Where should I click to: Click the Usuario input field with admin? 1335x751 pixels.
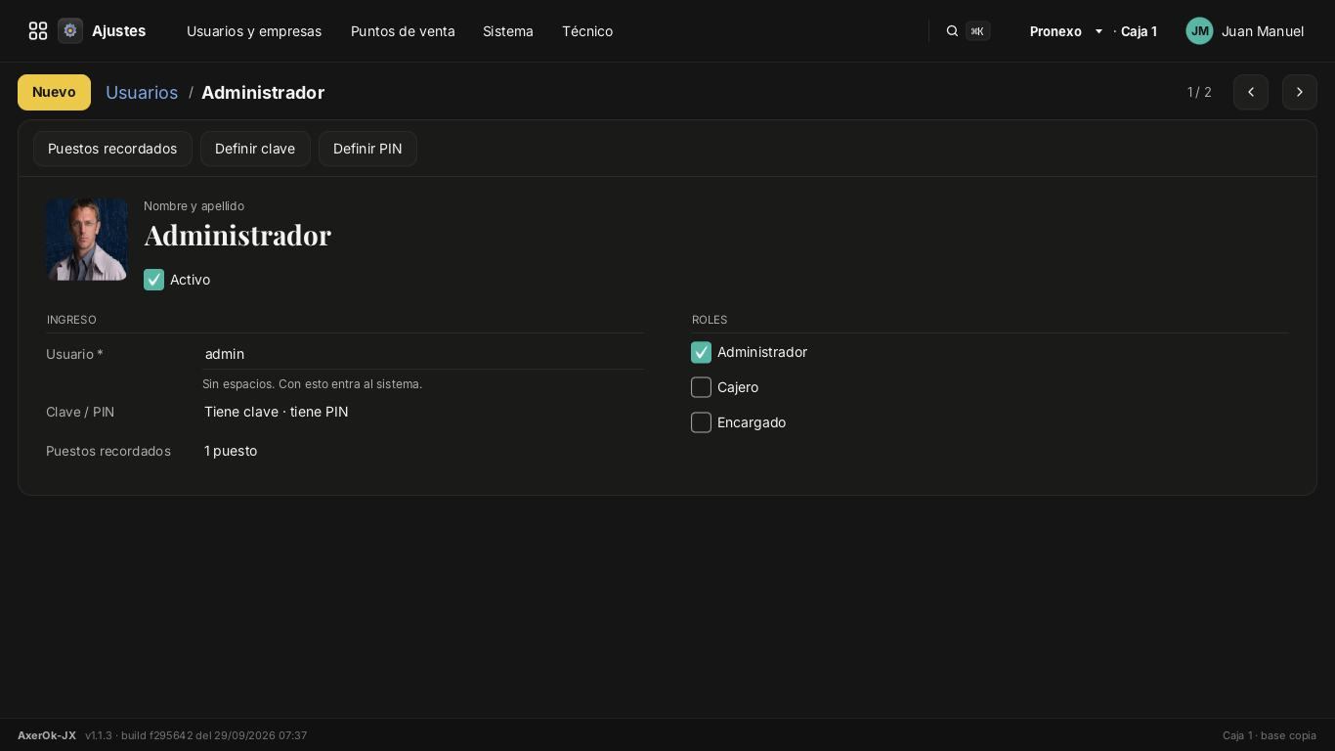coord(423,354)
